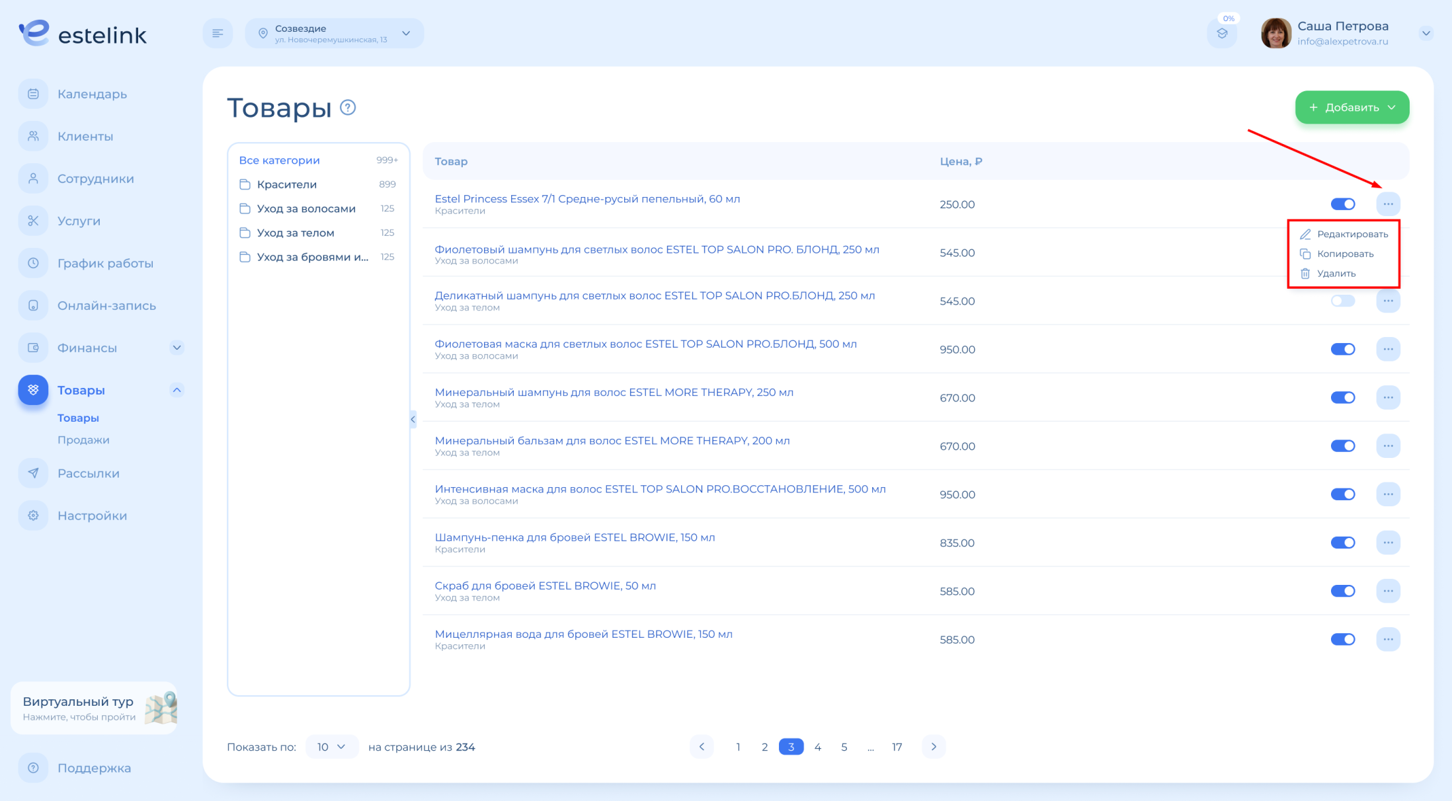The height and width of the screenshot is (801, 1452).
Task: Open the items per page dropdown showing 10
Action: tap(332, 747)
